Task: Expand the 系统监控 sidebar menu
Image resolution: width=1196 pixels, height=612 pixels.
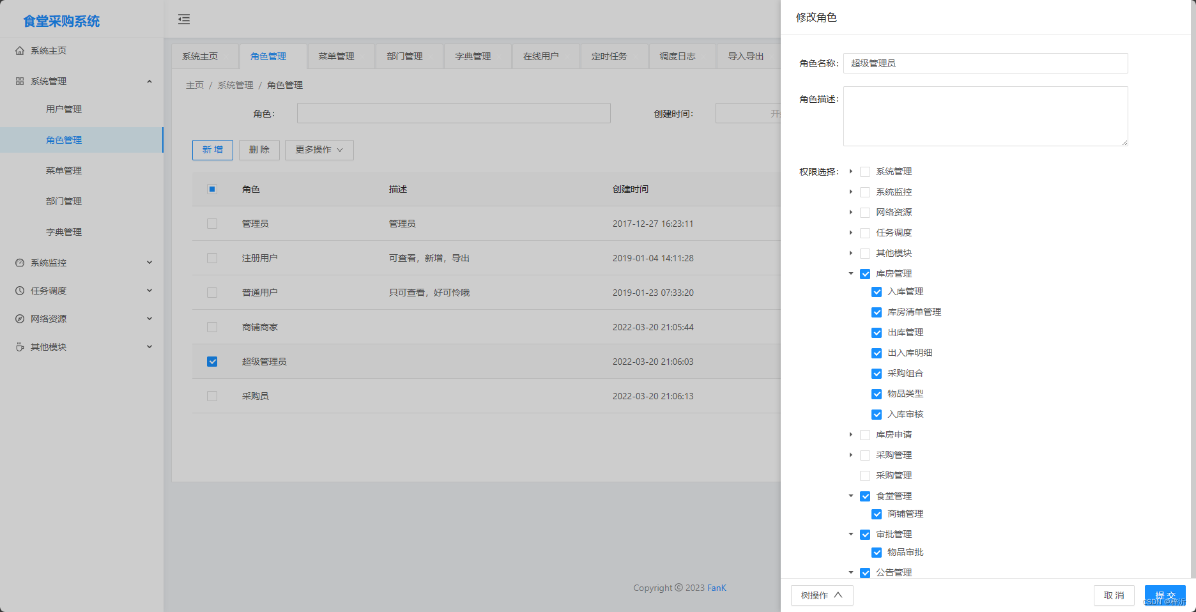Action: pyautogui.click(x=82, y=263)
